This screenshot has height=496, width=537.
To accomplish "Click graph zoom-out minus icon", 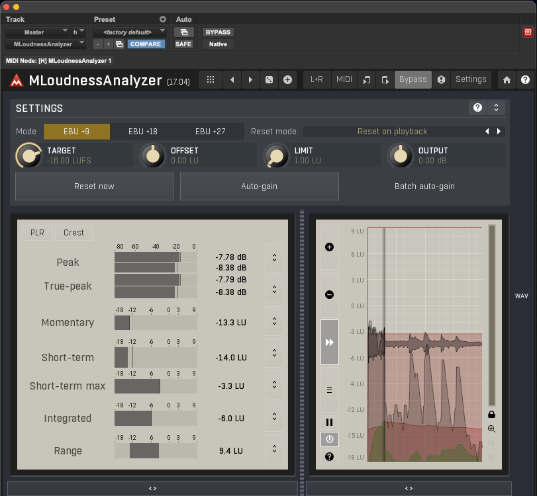I will (x=330, y=294).
